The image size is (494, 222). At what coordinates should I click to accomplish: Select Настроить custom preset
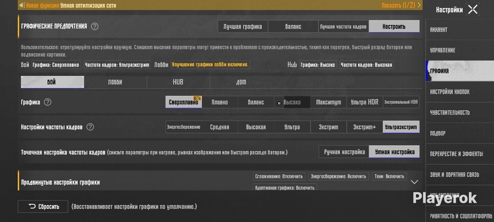394,27
